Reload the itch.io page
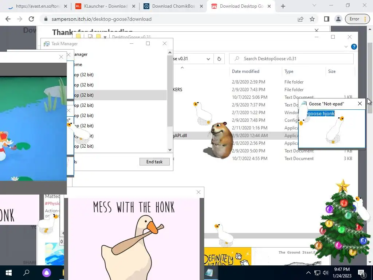373x280 pixels. coord(31,19)
